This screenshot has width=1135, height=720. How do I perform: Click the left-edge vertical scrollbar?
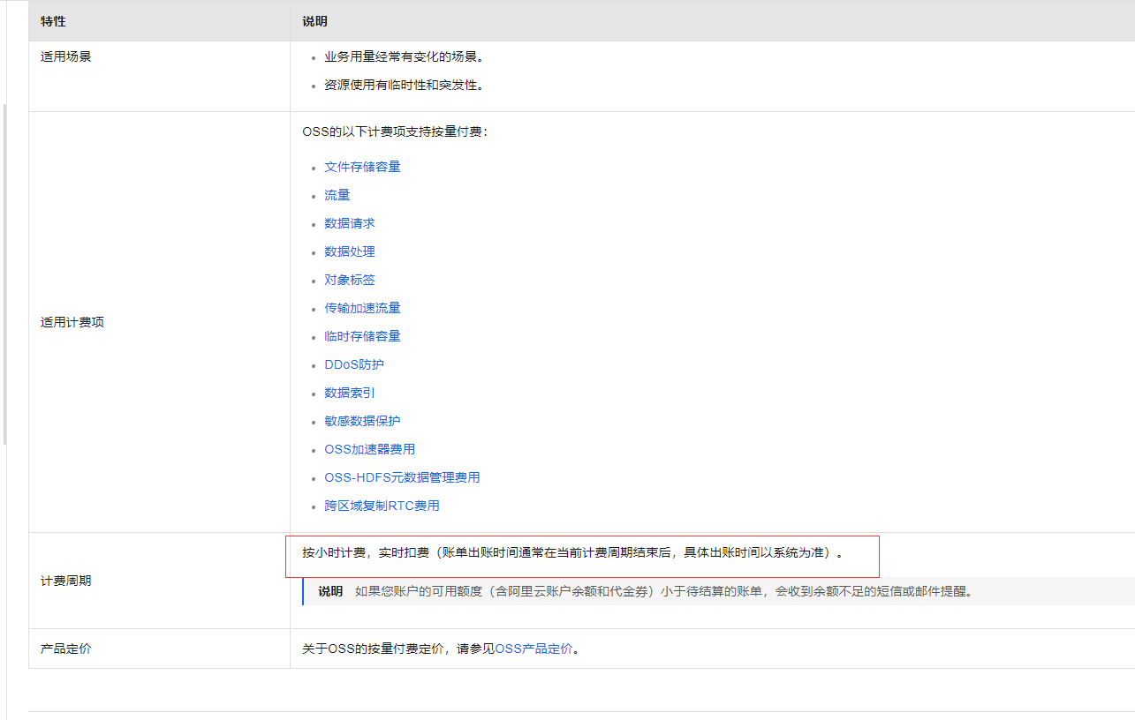point(4,274)
